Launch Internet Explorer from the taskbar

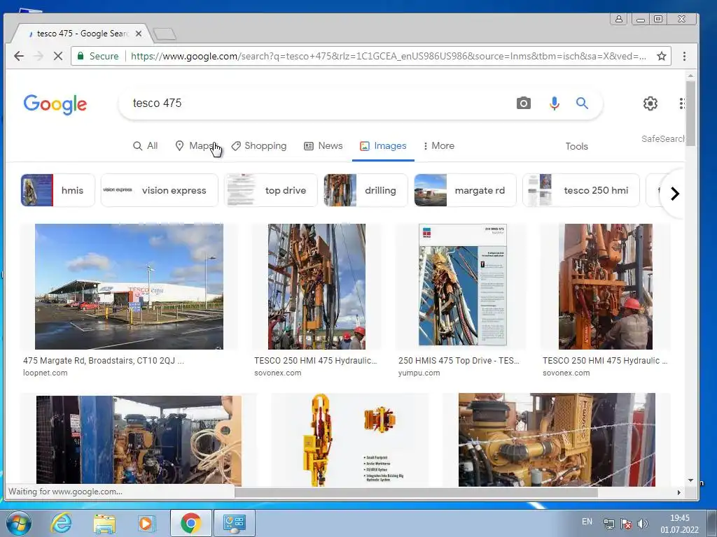pos(62,523)
